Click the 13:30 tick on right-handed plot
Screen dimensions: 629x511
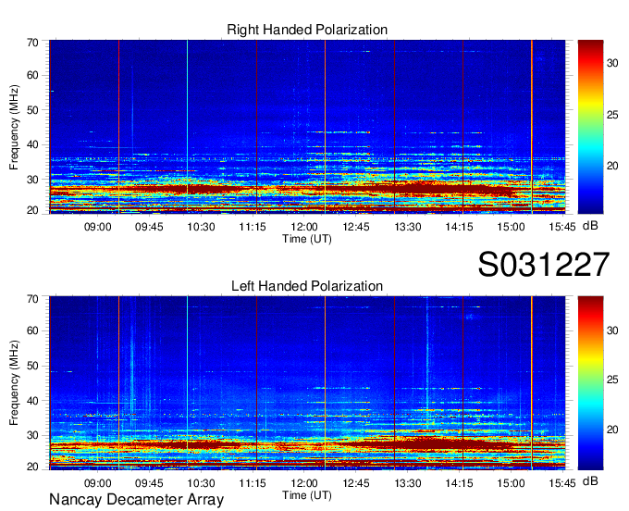(x=408, y=227)
